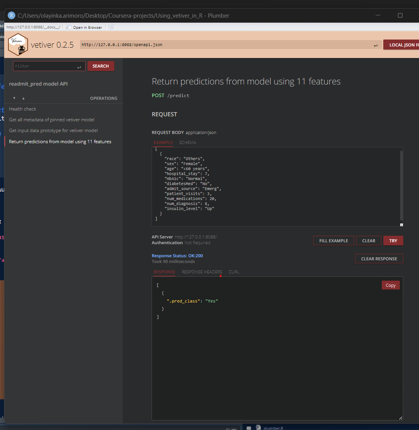Open the RESPONSE HEADERS tab

tap(202, 272)
